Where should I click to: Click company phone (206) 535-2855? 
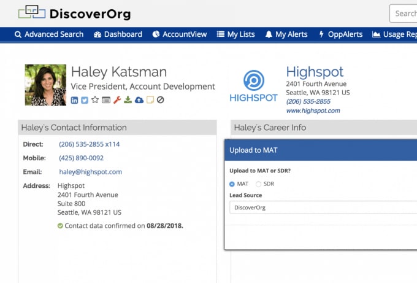308,101
